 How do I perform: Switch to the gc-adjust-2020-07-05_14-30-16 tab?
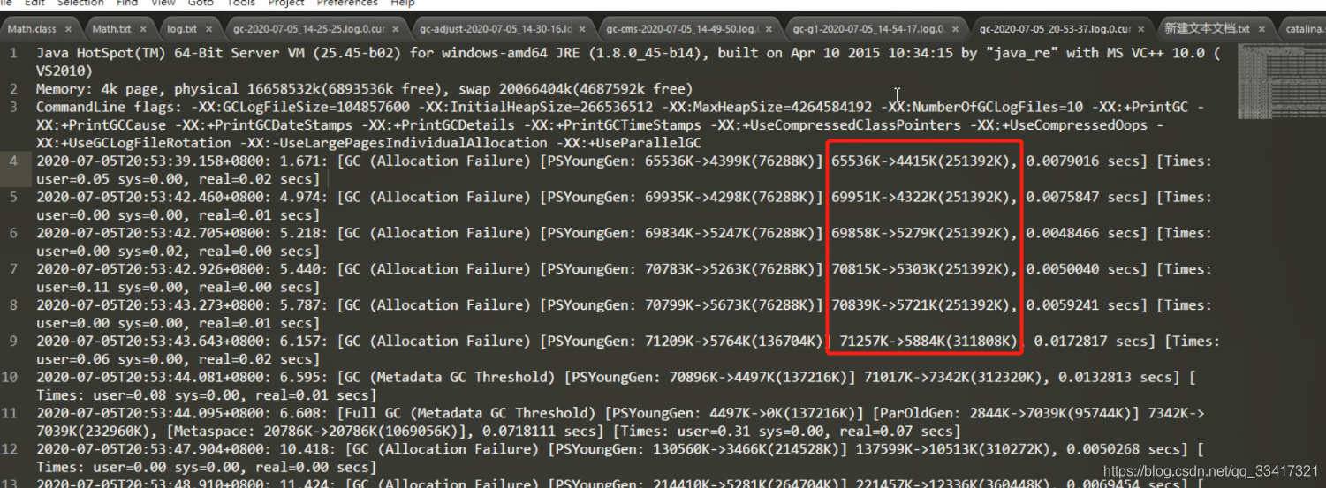click(x=496, y=29)
